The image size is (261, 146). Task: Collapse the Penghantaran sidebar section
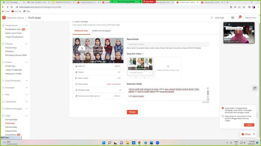pyautogui.click(x=27, y=25)
